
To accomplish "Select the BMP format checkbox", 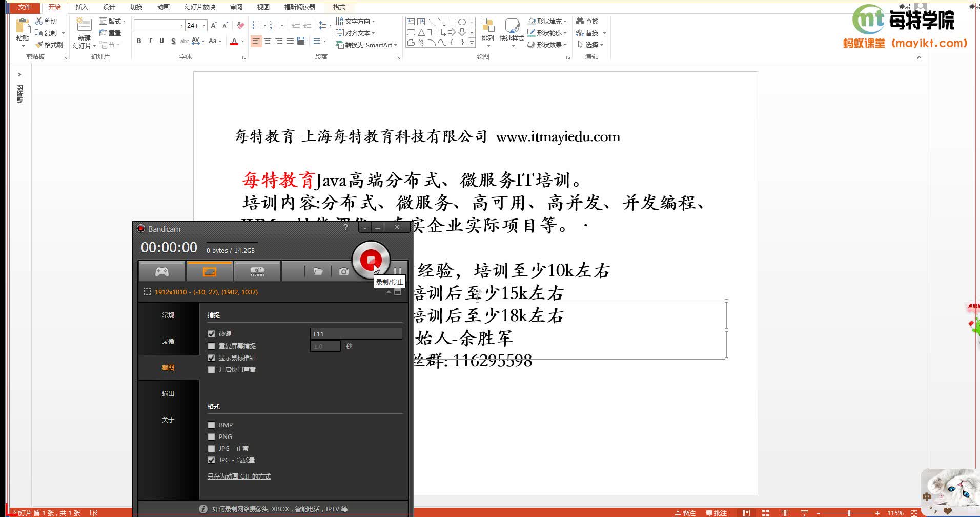I will tap(211, 425).
